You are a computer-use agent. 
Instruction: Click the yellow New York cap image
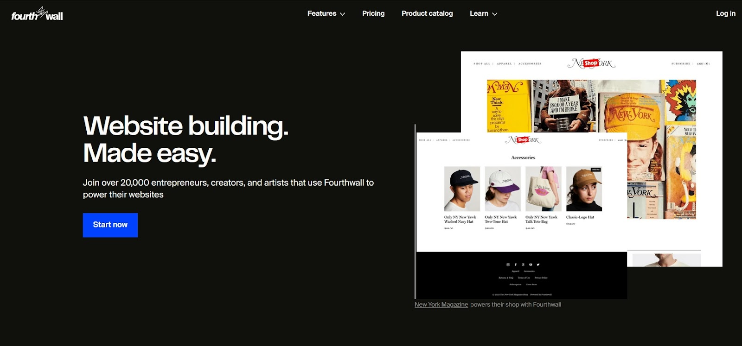point(632,112)
